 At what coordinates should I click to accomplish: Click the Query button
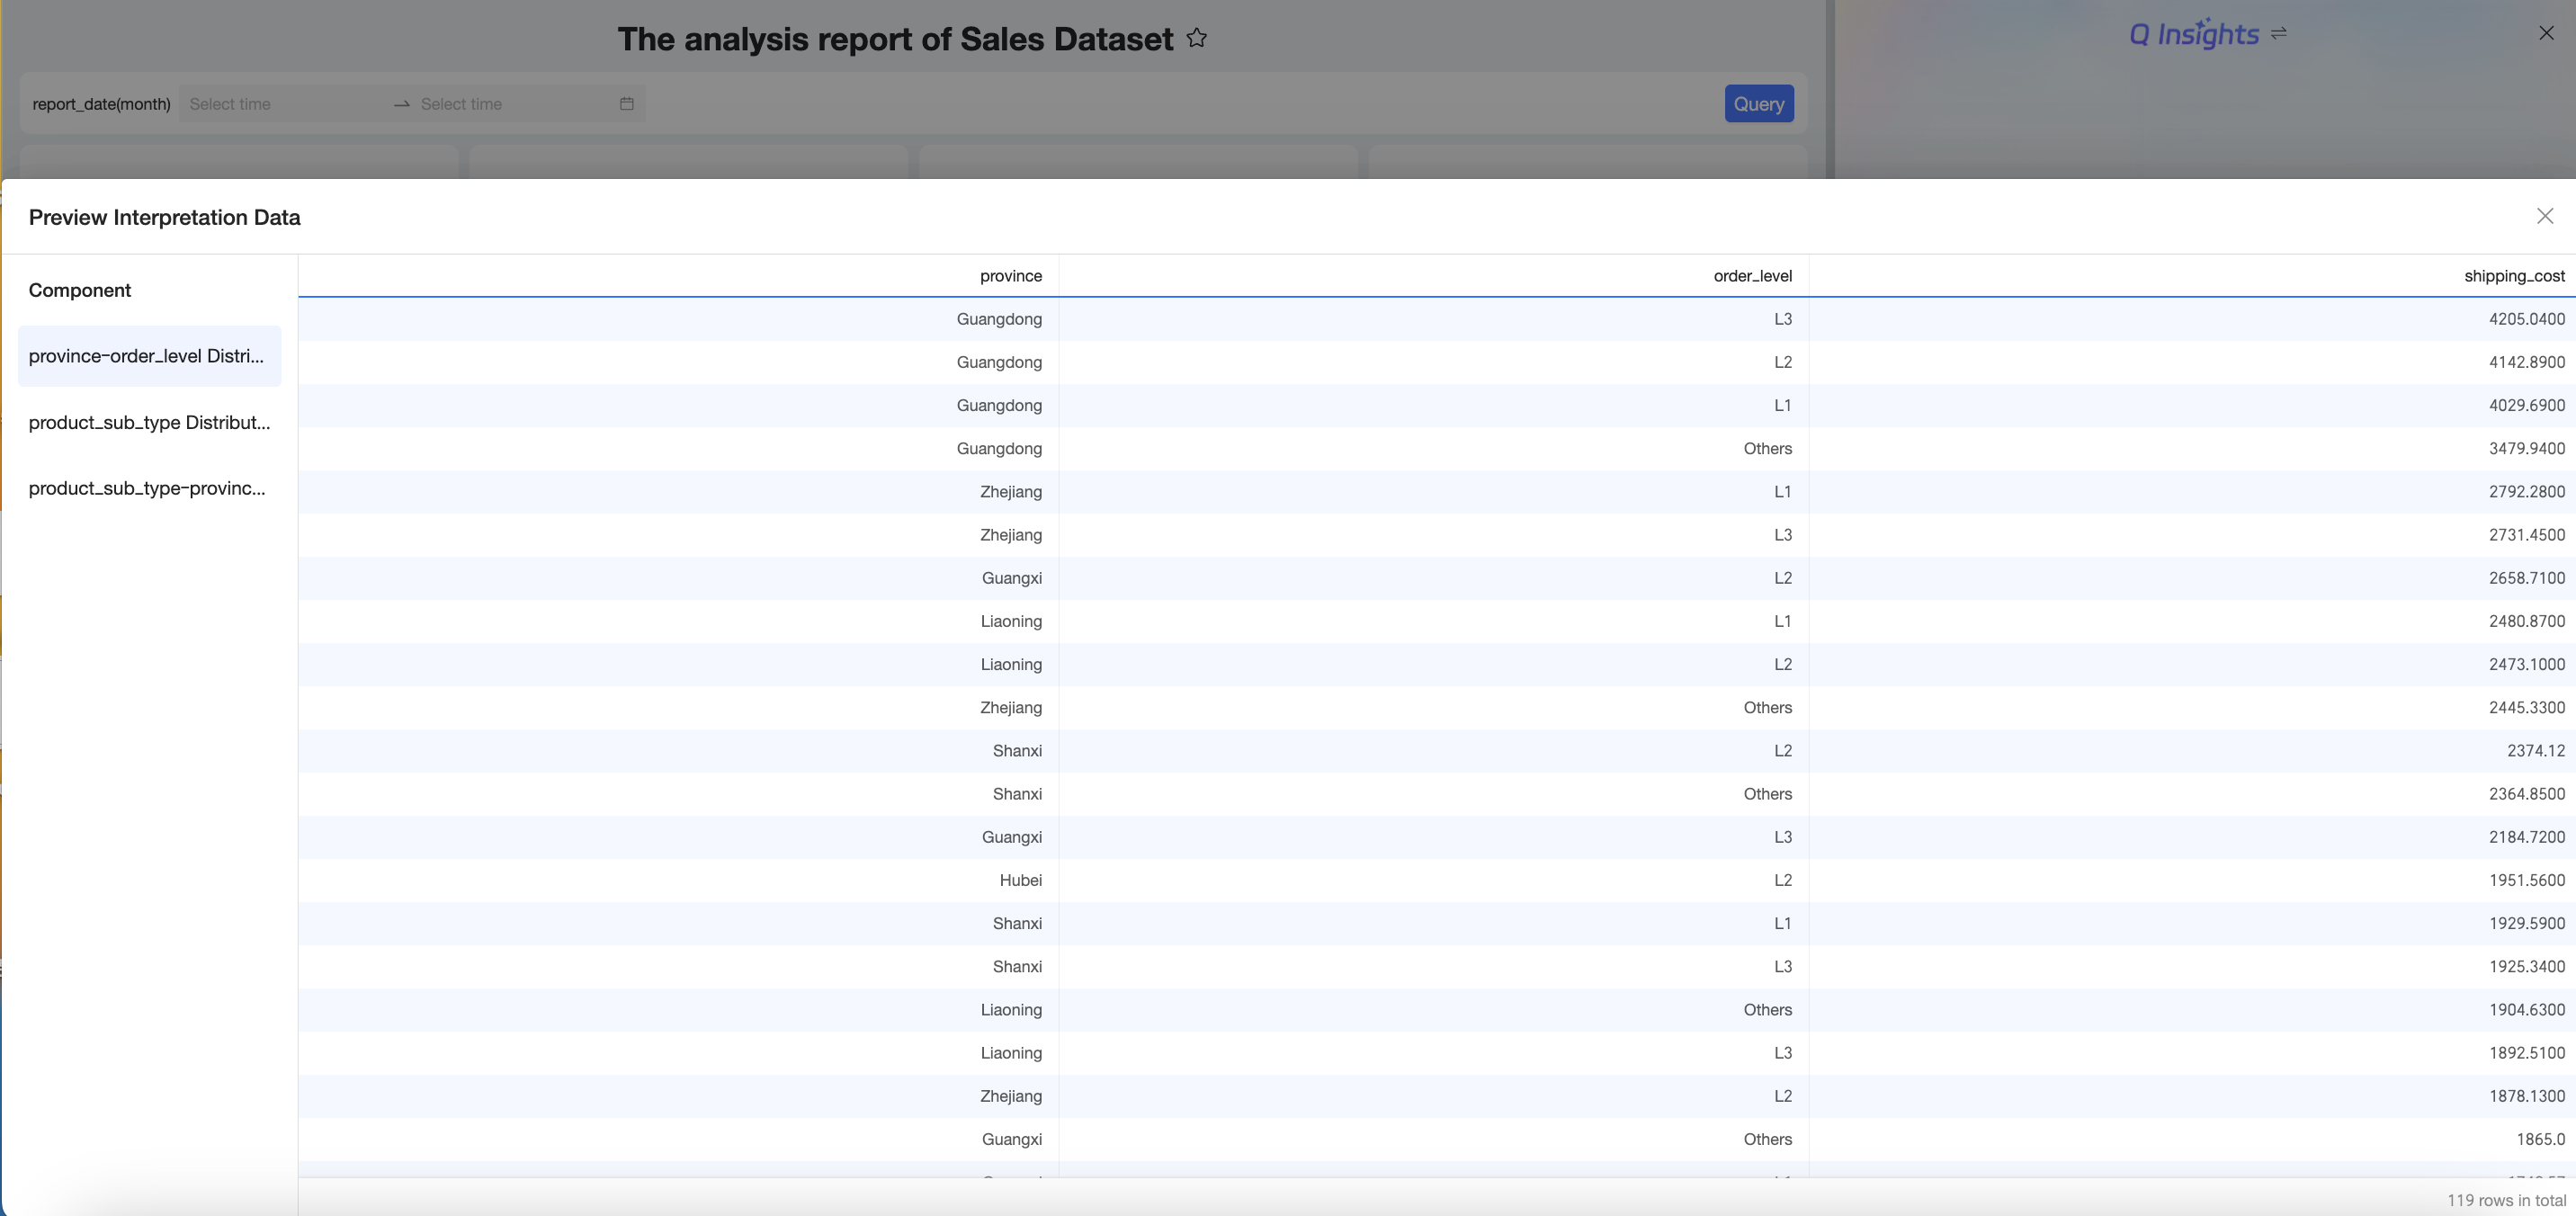coord(1758,104)
